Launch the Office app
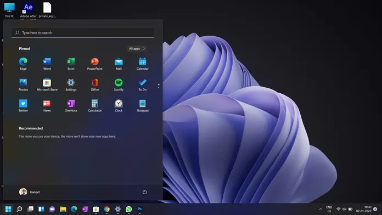 click(x=95, y=84)
